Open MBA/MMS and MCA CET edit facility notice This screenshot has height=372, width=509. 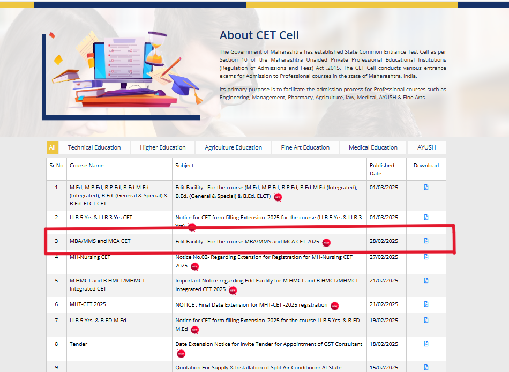click(x=247, y=242)
